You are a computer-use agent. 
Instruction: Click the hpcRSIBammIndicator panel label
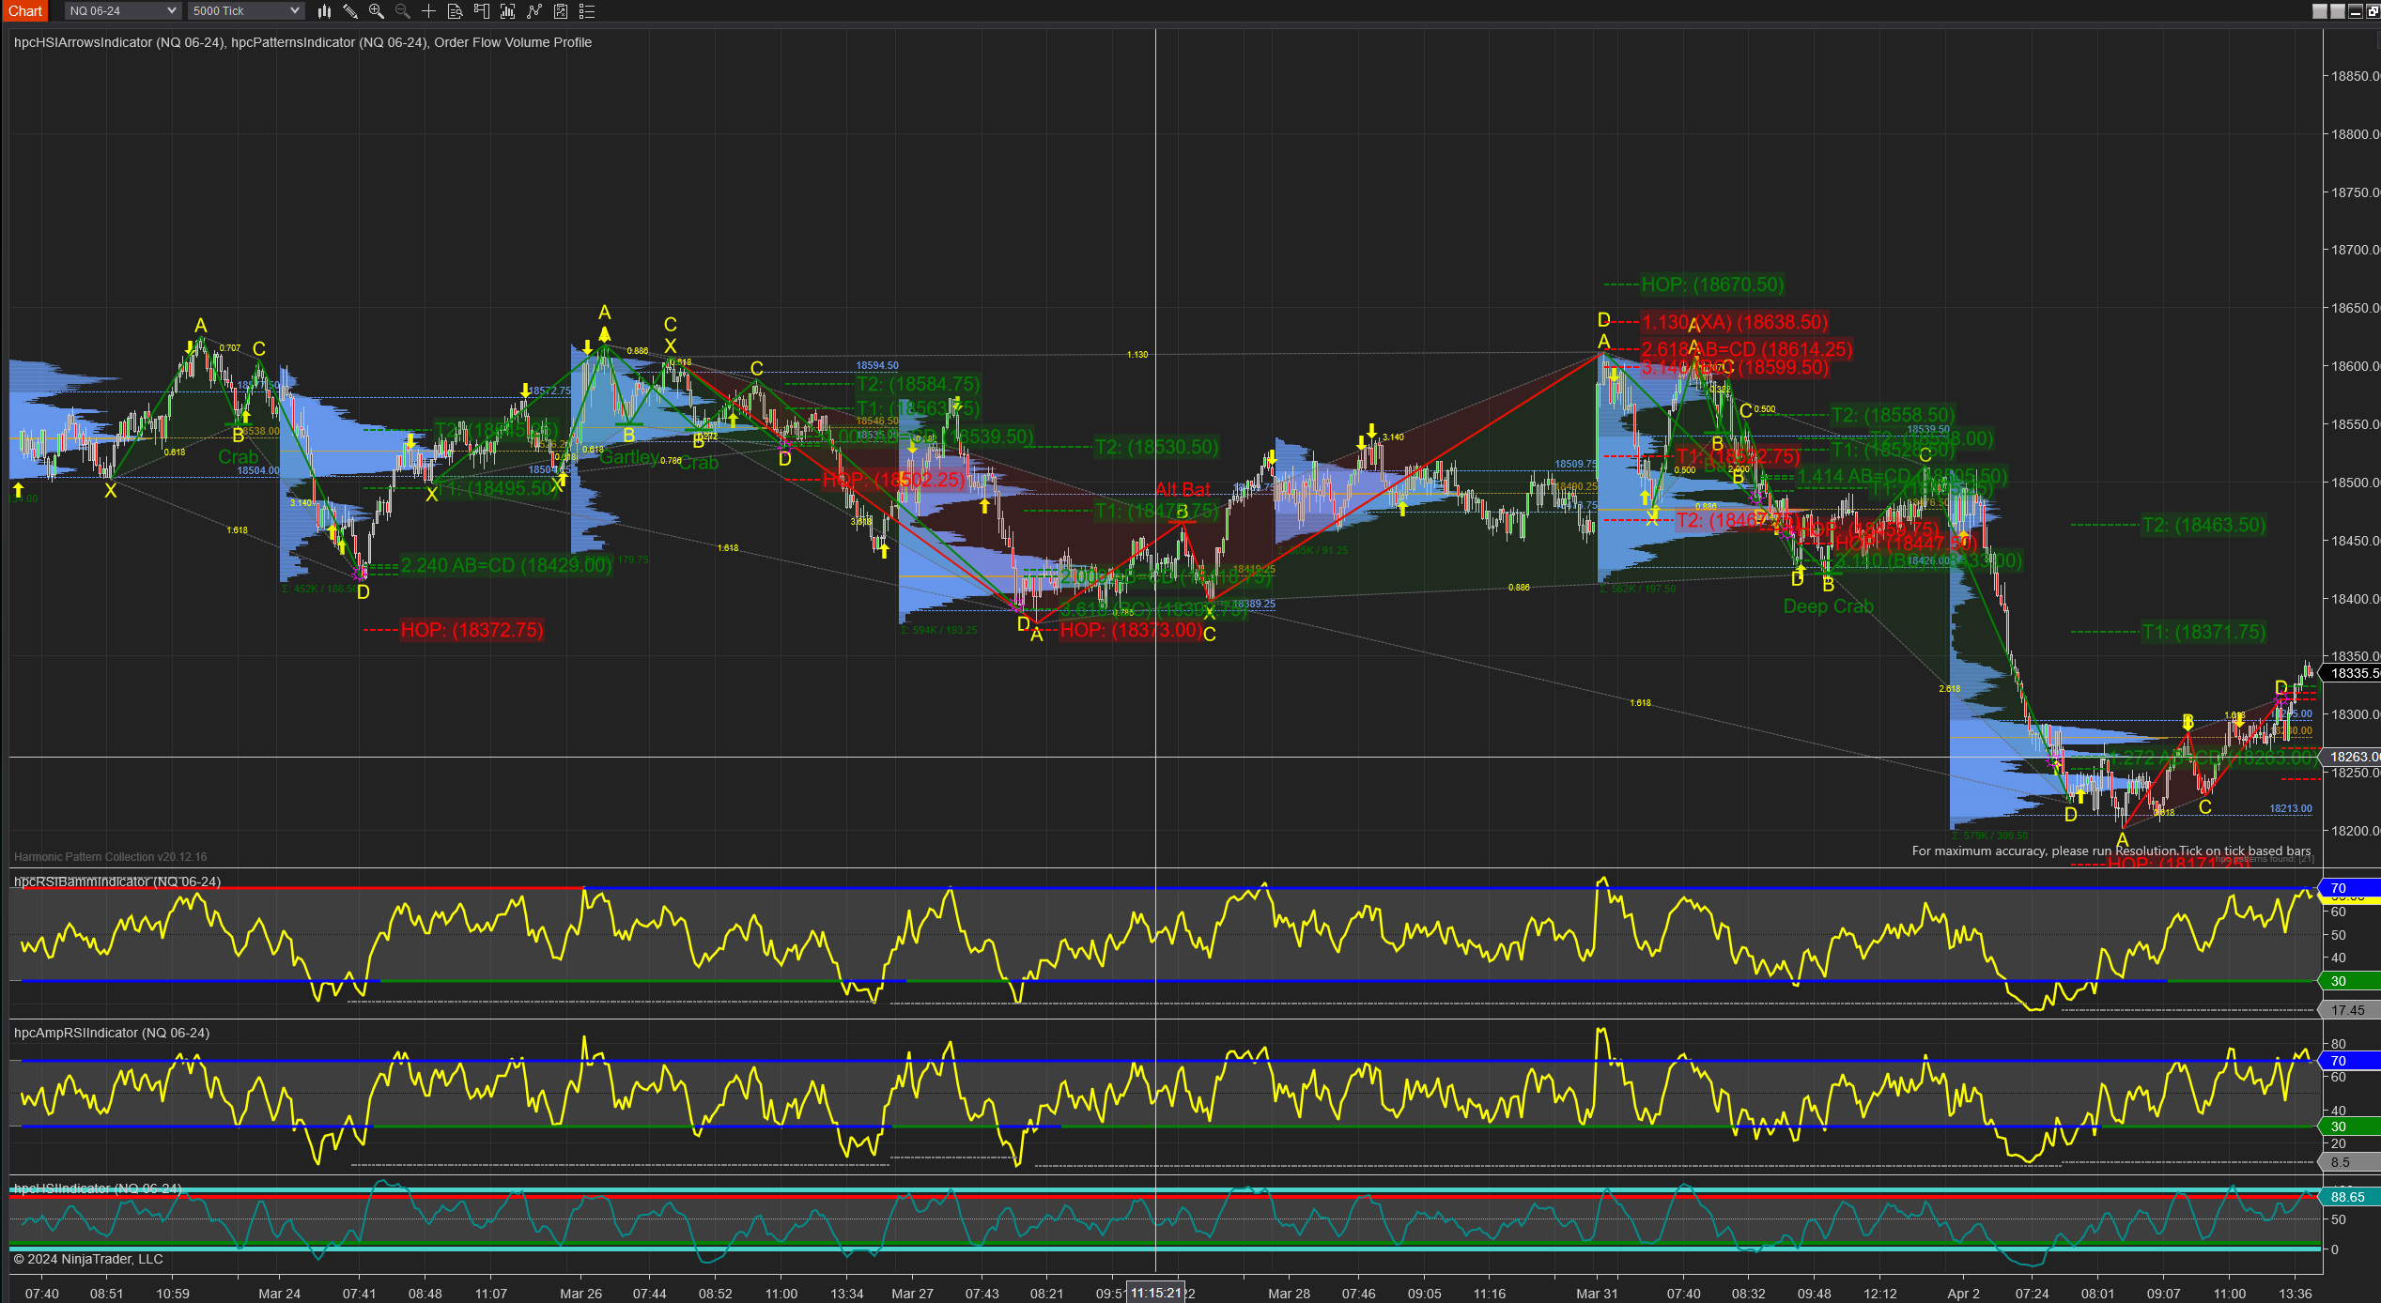point(117,881)
